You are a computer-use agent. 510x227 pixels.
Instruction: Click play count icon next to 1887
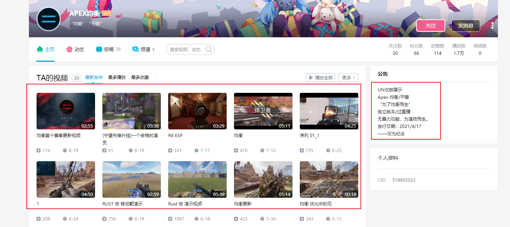coord(170,219)
